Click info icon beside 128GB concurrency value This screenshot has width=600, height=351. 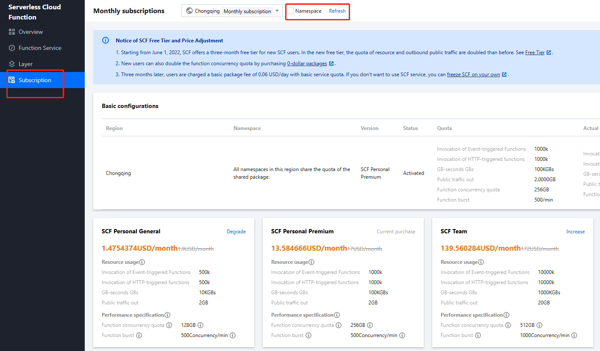(x=200, y=325)
